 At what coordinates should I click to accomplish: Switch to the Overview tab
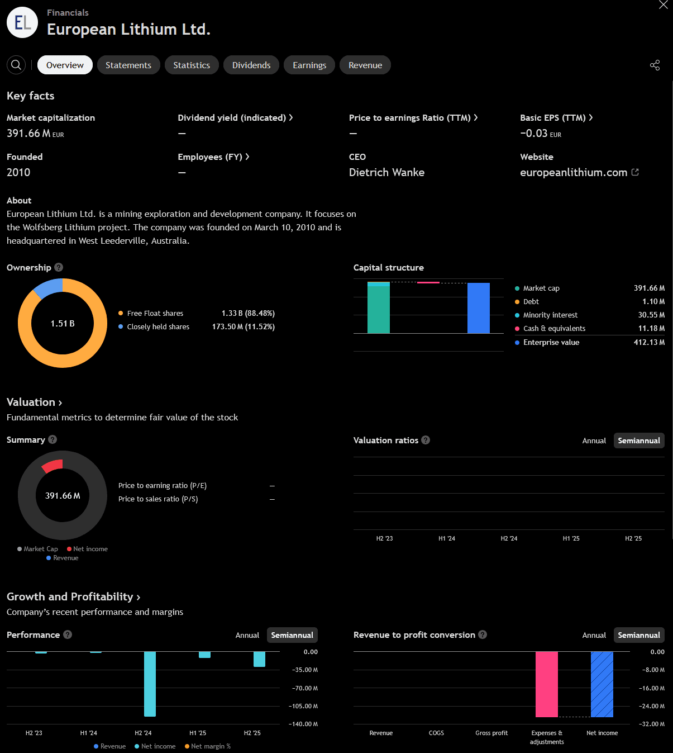[x=65, y=65]
